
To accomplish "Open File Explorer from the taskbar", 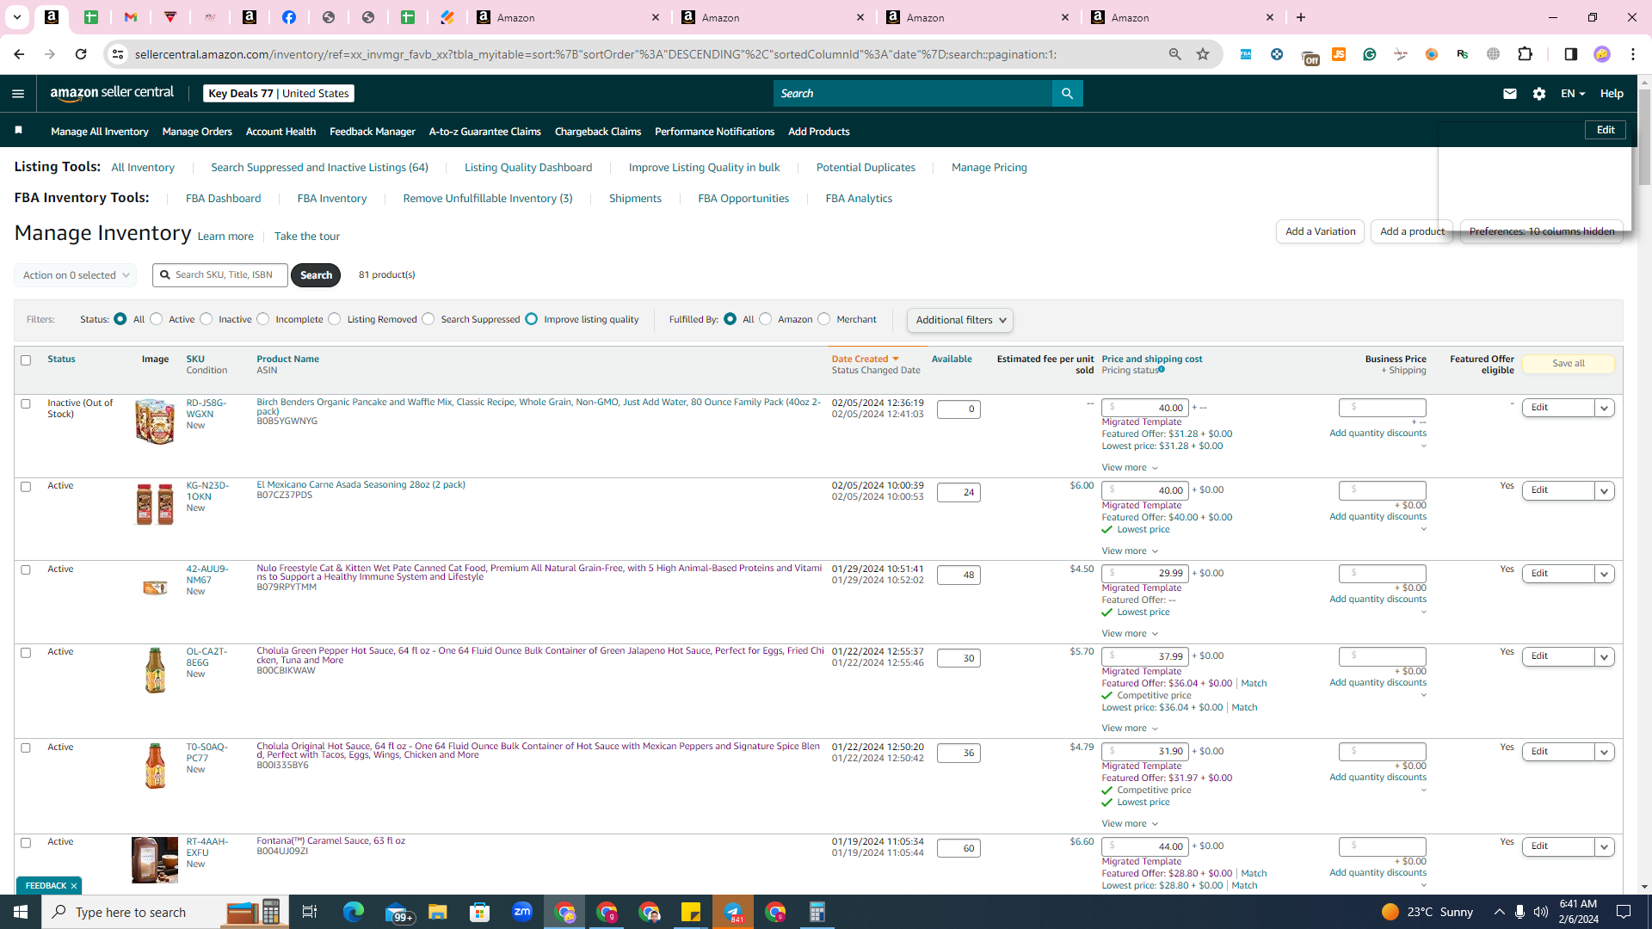I will point(438,912).
